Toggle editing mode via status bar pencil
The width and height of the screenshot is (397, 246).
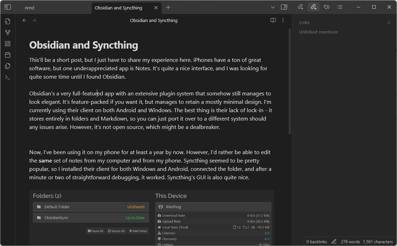point(334,242)
